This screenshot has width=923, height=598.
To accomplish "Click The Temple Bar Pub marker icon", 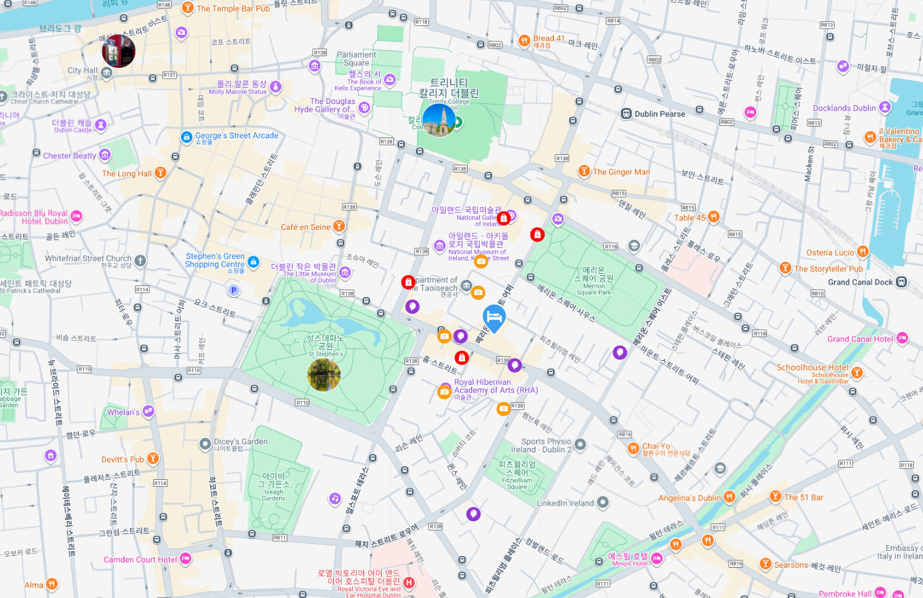I will (x=187, y=8).
